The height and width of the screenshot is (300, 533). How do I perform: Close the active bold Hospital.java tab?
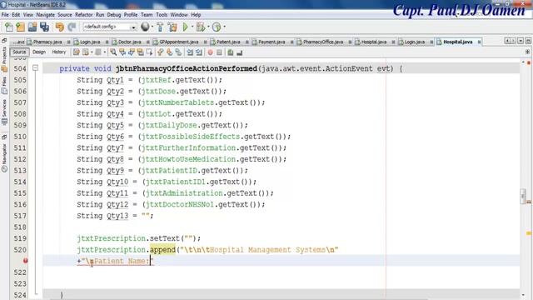(479, 42)
